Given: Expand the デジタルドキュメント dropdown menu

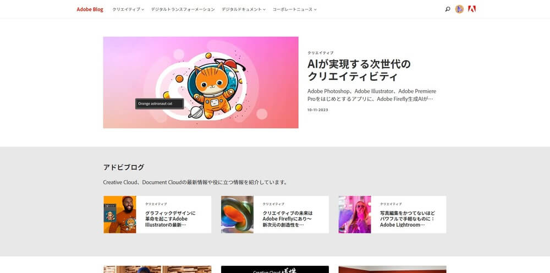Looking at the screenshot, I should [x=244, y=9].
